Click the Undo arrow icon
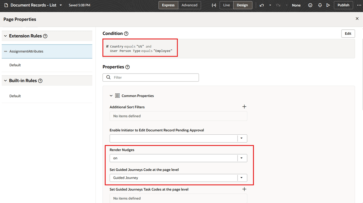The width and height of the screenshot is (363, 203). 262,5
